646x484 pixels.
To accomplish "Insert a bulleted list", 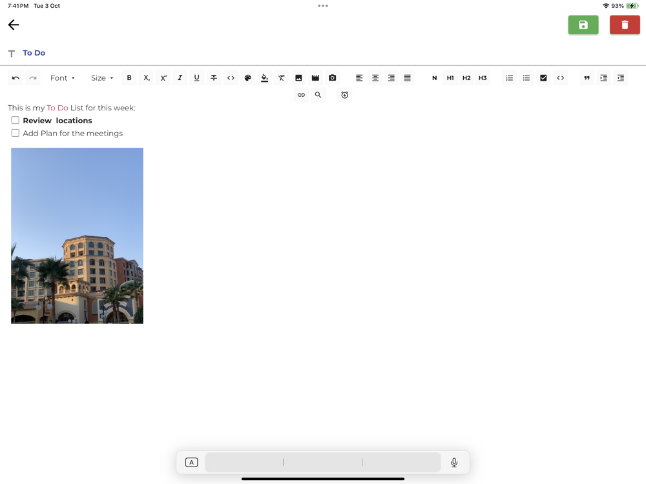I will tap(526, 78).
